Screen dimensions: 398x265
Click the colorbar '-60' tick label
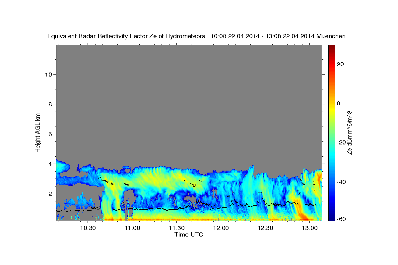pos(341,219)
